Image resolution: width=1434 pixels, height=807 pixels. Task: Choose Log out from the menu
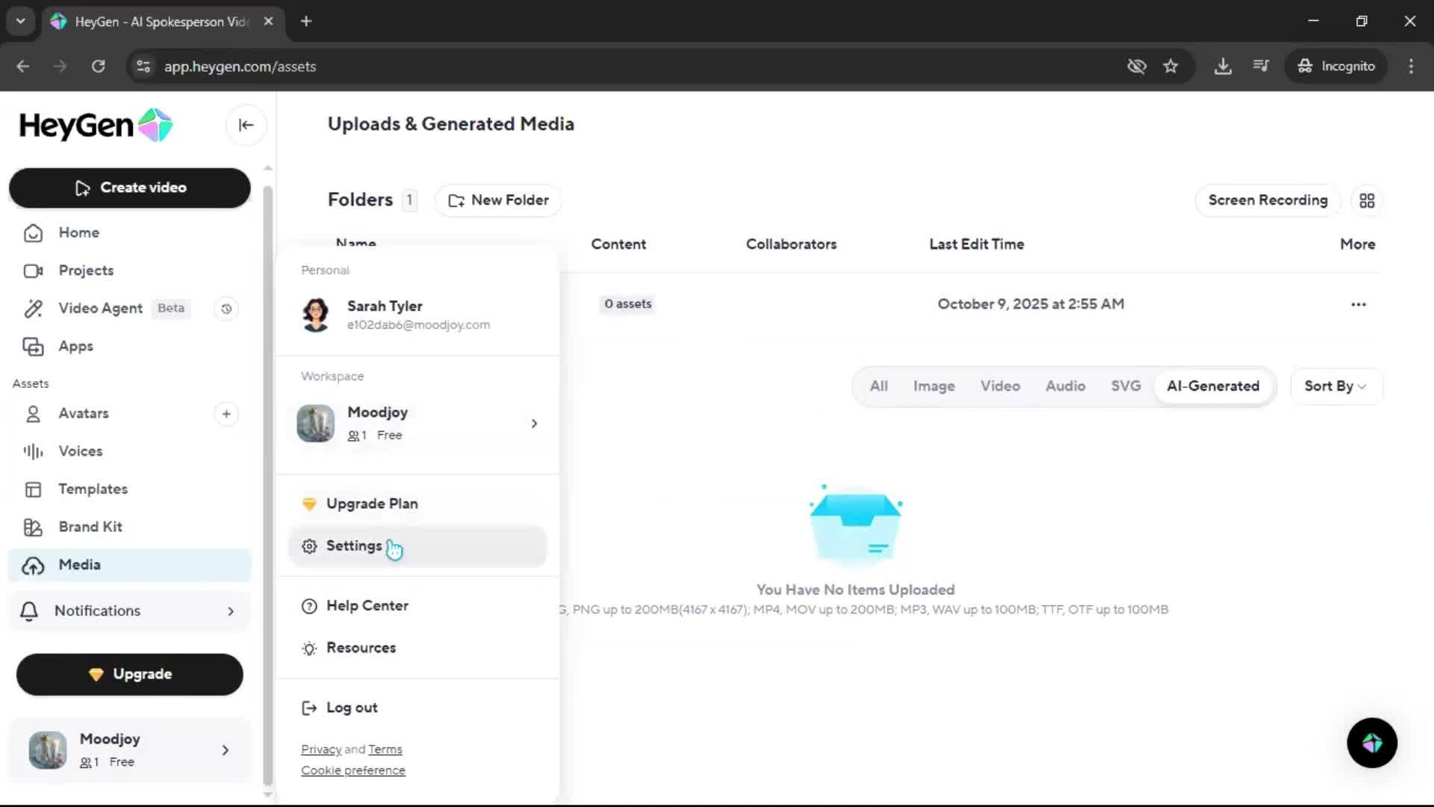click(x=351, y=708)
